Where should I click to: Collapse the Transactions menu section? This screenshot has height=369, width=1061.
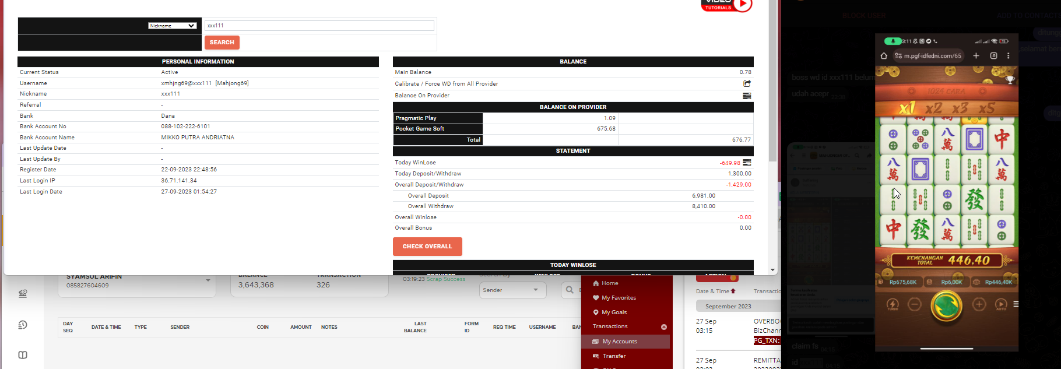[663, 327]
